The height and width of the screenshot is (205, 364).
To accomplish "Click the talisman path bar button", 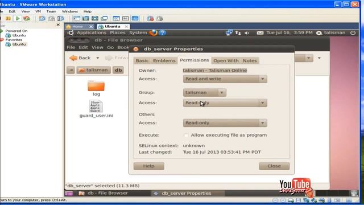I will (x=93, y=70).
